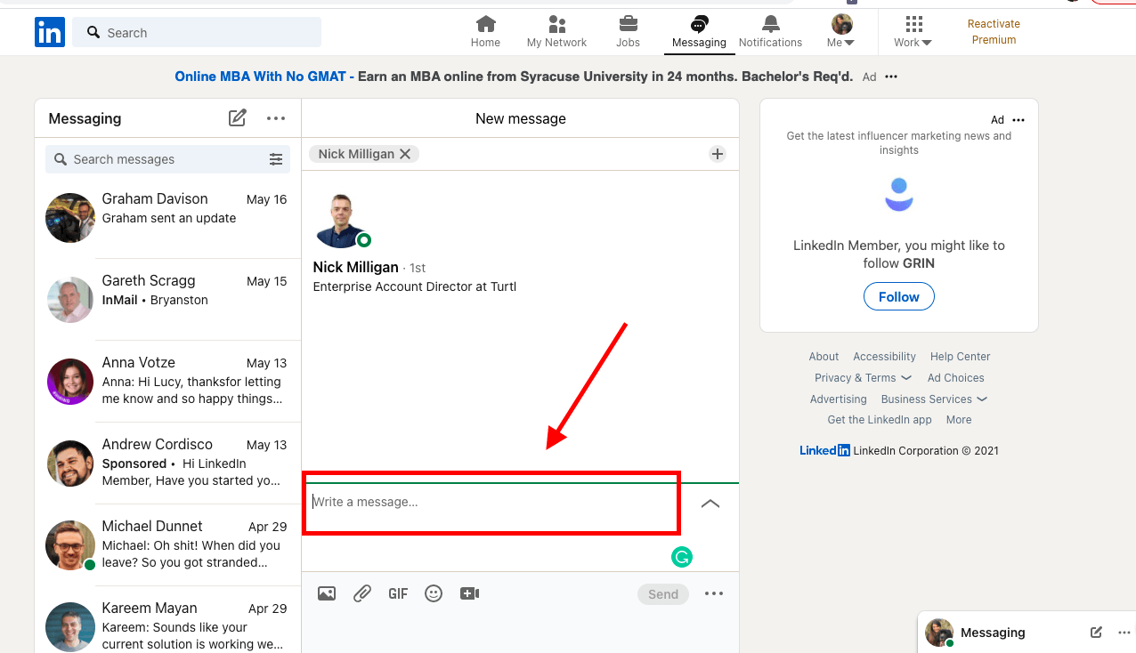Click Follow button for GRIN
The width and height of the screenshot is (1136, 653).
coord(899,297)
